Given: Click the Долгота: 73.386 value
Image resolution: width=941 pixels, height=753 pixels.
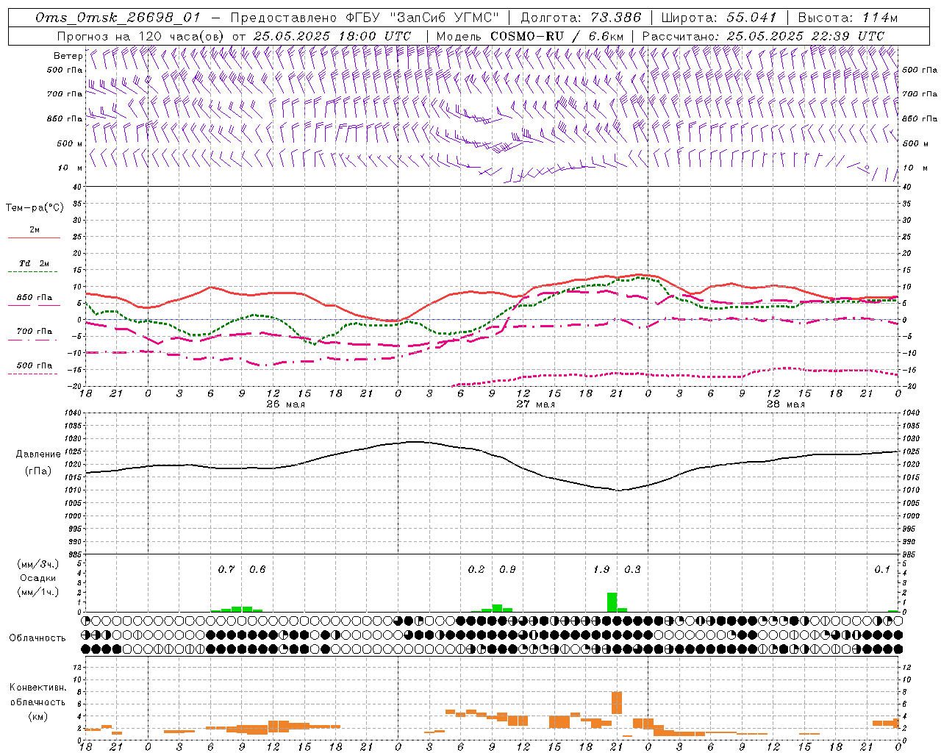Looking at the screenshot, I should click(x=581, y=18).
